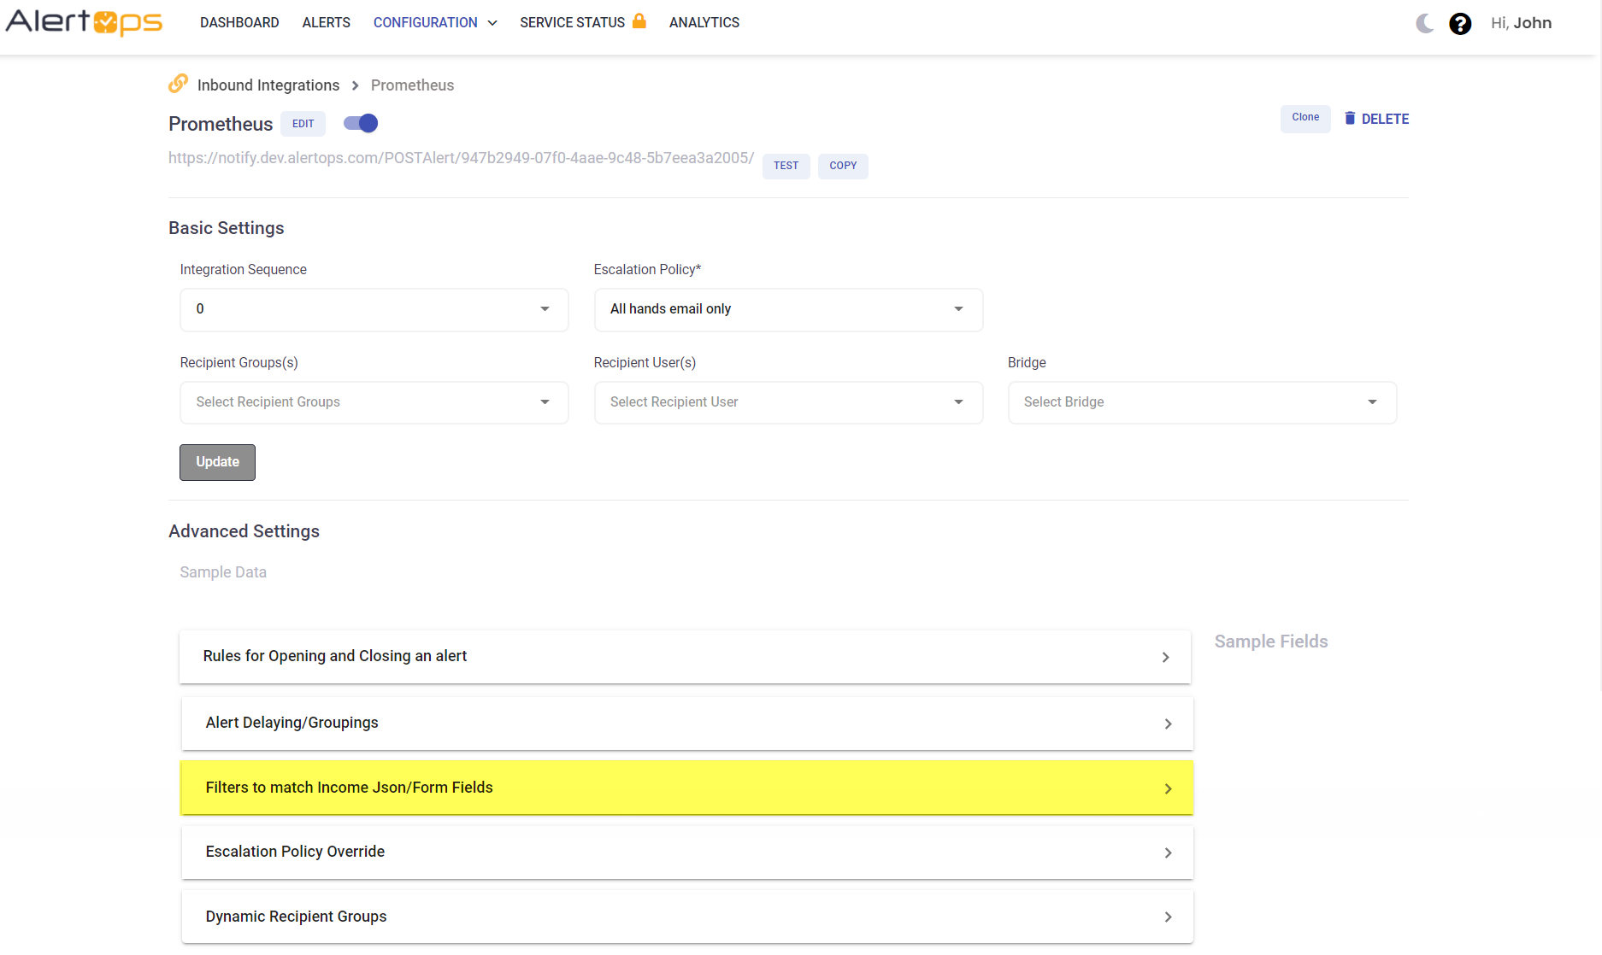Click the Service Status lock icon
Viewport: 1602px width, 955px height.
tap(639, 21)
